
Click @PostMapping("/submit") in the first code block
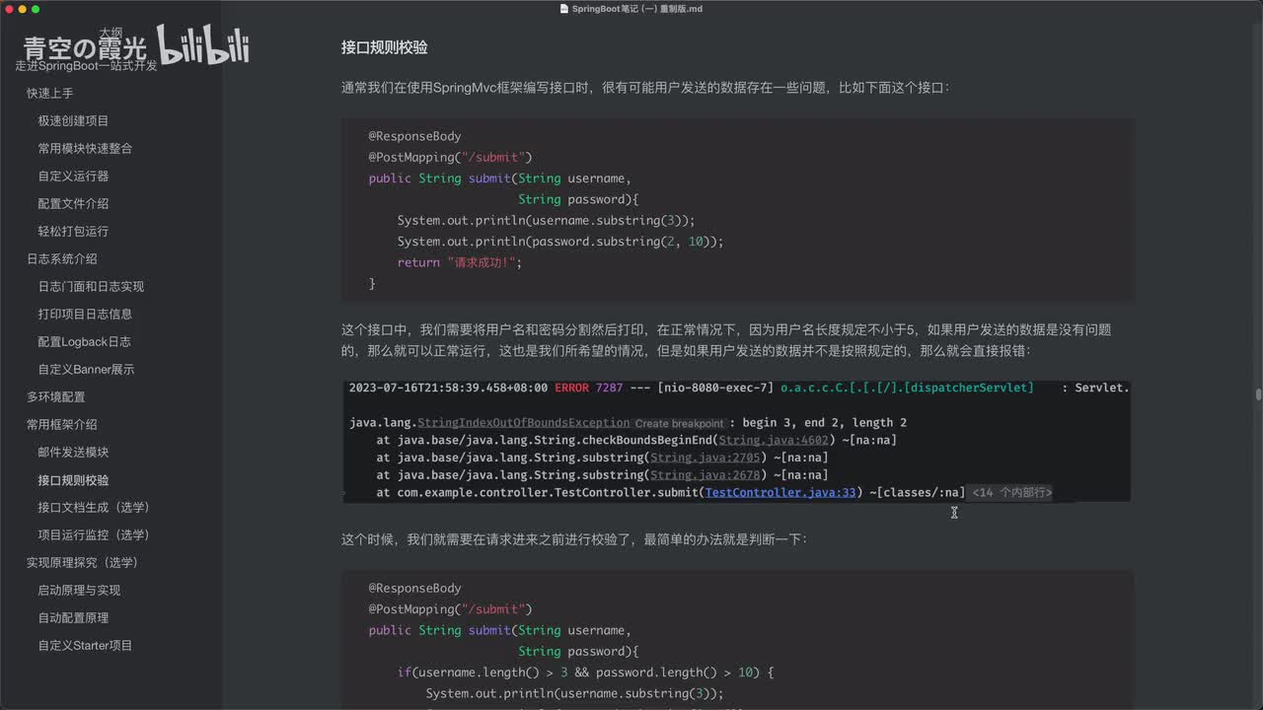coord(450,157)
